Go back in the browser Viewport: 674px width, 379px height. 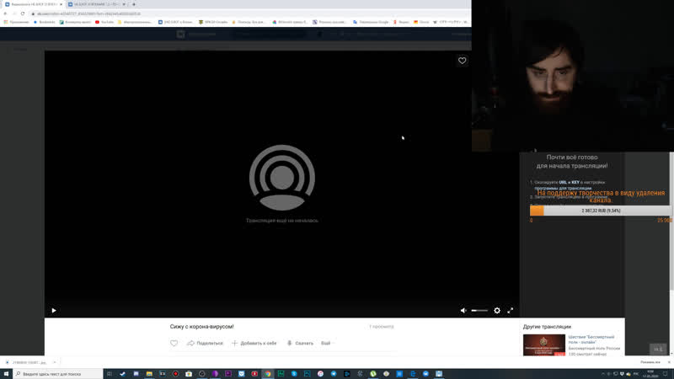click(x=5, y=13)
